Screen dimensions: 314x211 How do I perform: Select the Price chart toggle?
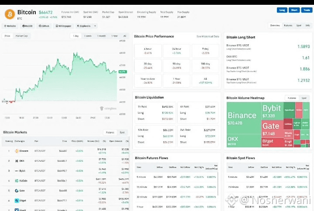coord(7,36)
